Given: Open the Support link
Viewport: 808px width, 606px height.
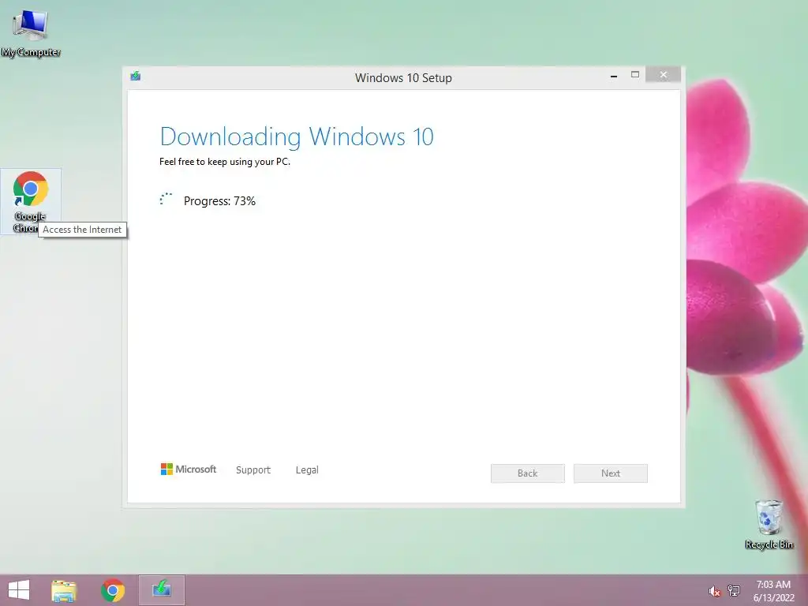Looking at the screenshot, I should pos(253,470).
